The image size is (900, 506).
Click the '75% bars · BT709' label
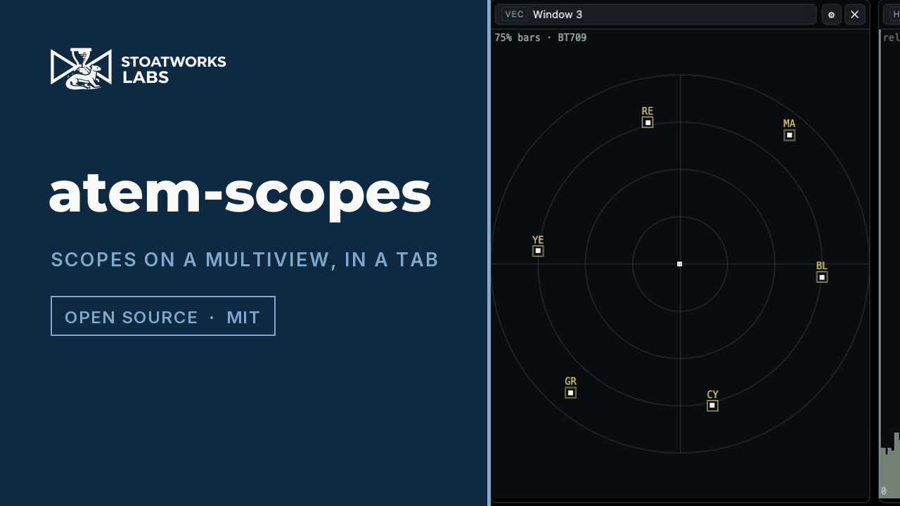click(541, 38)
